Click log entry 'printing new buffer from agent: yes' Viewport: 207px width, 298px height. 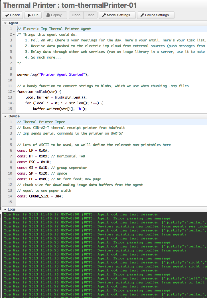(105, 226)
